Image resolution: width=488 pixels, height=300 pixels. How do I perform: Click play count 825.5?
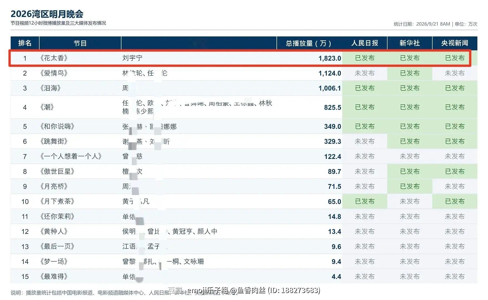[x=332, y=107]
